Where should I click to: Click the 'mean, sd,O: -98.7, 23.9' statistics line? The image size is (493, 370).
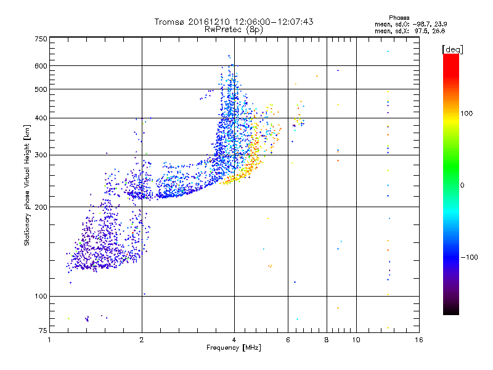pyautogui.click(x=410, y=24)
